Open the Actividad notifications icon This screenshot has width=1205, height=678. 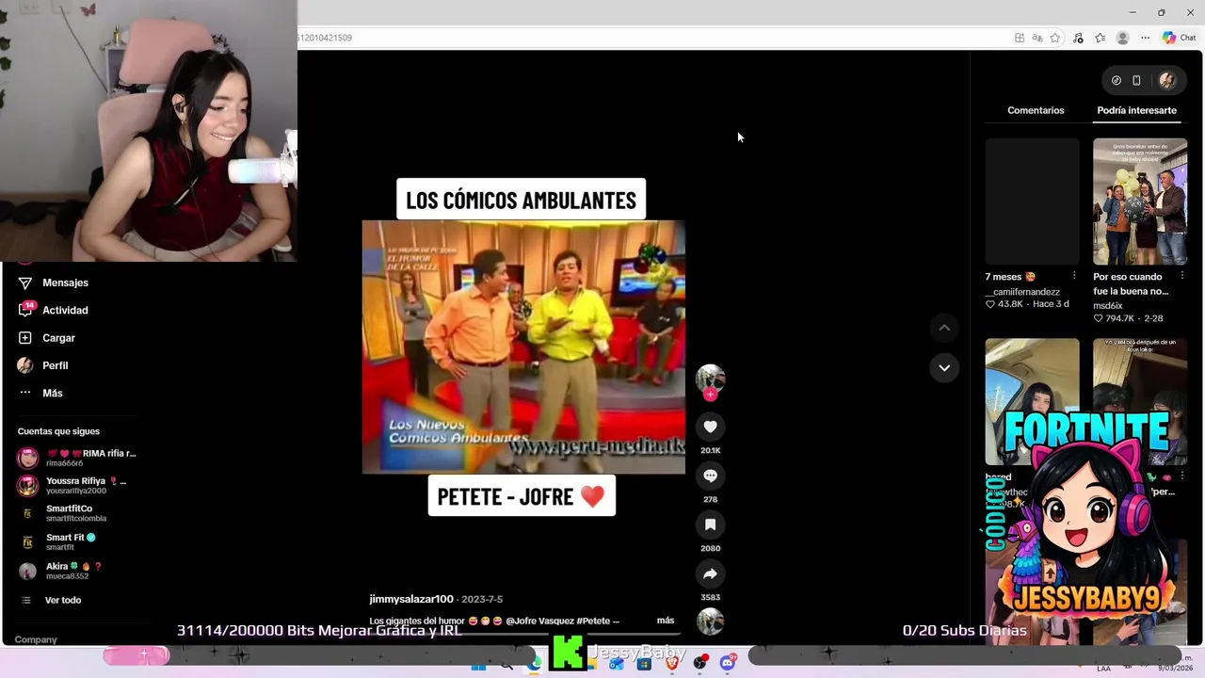(x=25, y=310)
